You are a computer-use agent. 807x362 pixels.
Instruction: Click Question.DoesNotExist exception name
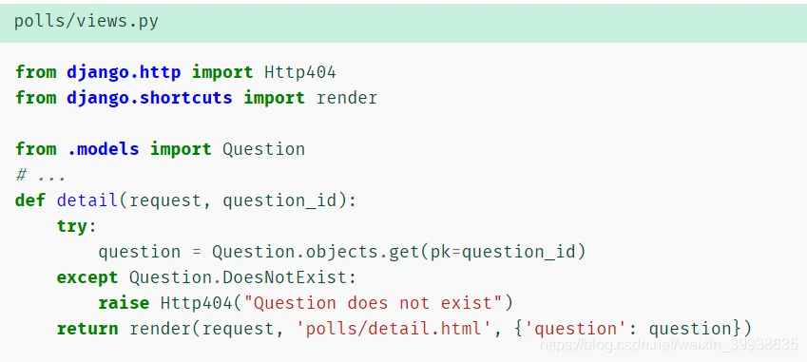click(238, 277)
